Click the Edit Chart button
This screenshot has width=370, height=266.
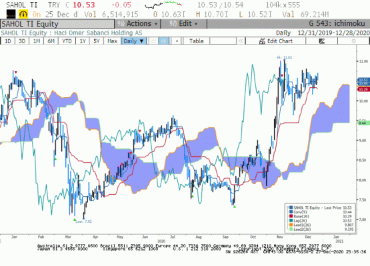tap(275, 41)
